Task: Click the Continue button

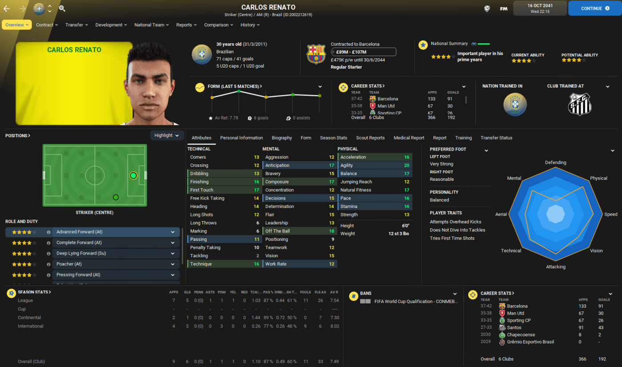Action: coord(594,8)
